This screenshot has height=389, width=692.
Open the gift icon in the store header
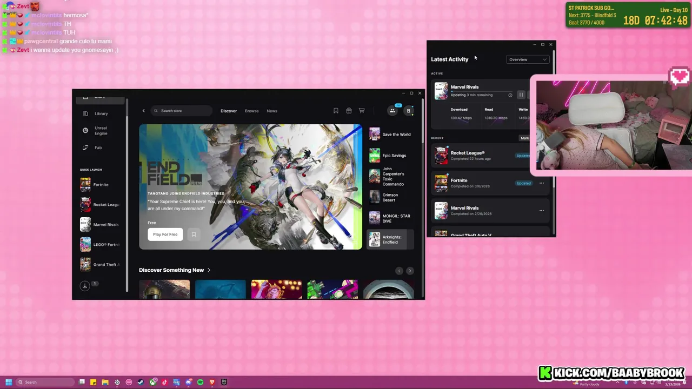[349, 111]
